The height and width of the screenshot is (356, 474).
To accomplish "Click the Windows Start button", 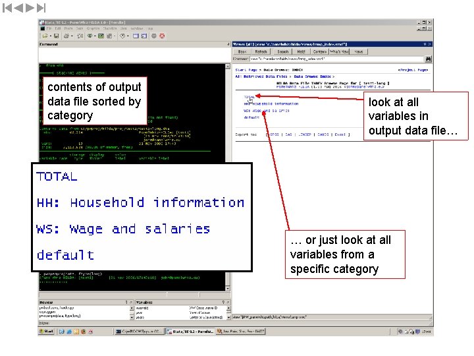I will [47, 332].
